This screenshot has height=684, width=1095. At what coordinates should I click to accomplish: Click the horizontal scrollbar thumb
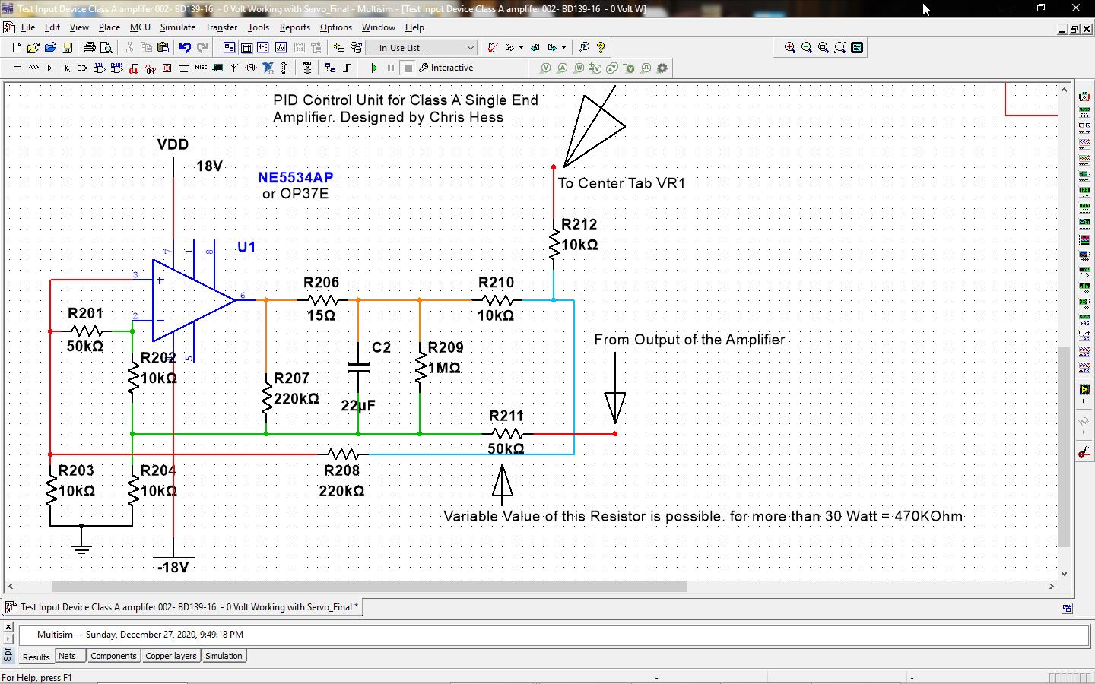[x=369, y=586]
